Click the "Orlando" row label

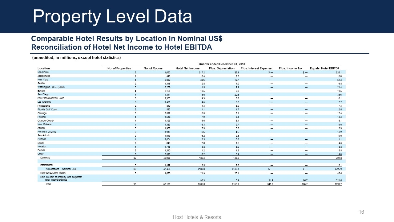click(42, 139)
